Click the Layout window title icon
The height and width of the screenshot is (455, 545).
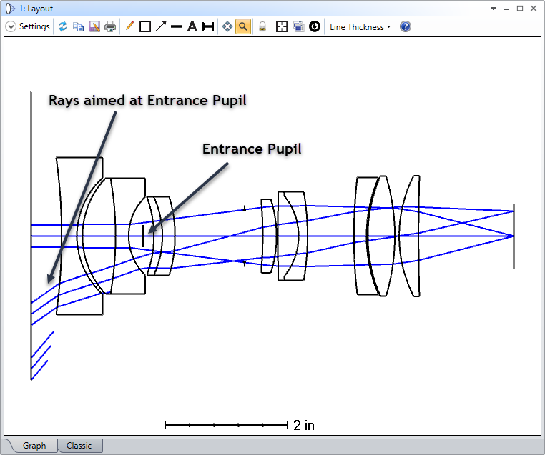click(x=11, y=9)
